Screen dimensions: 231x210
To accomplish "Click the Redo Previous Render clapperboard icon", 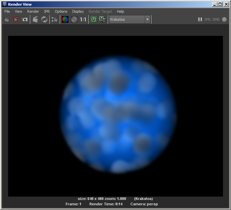I will point(7,19).
